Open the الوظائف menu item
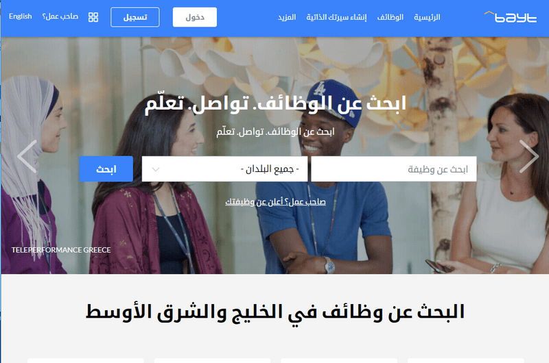The image size is (549, 363). (x=390, y=17)
